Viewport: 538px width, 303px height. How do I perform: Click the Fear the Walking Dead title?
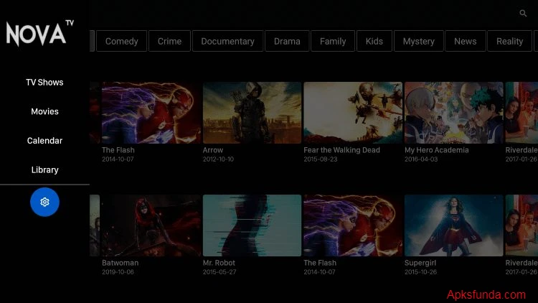tap(341, 150)
